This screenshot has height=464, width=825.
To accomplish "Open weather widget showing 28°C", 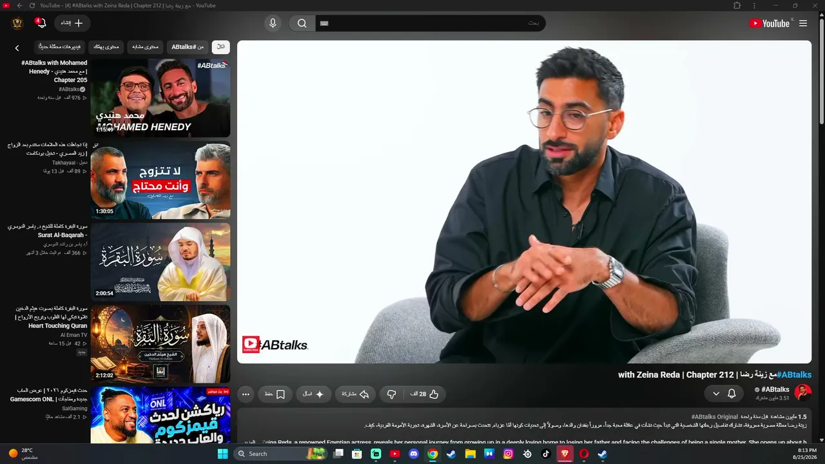I will tap(23, 454).
